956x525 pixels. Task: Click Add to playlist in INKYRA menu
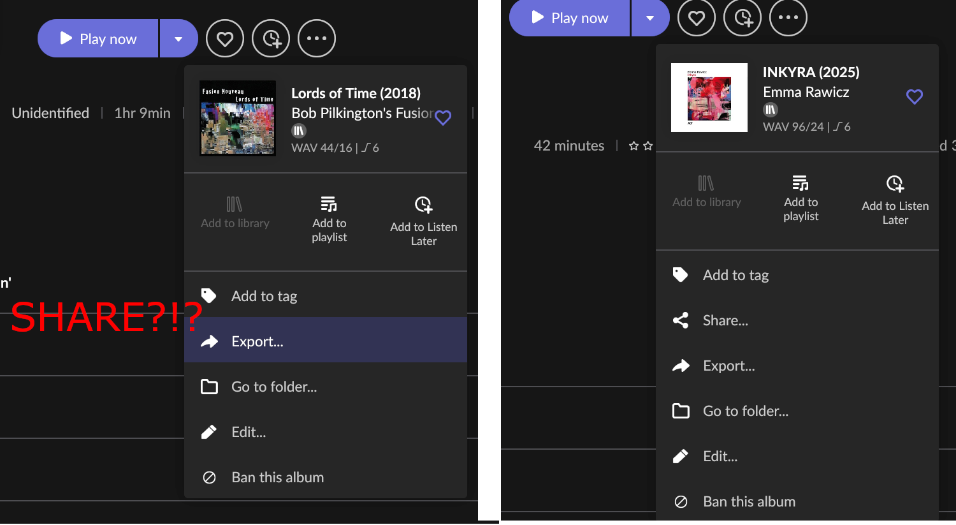point(800,198)
